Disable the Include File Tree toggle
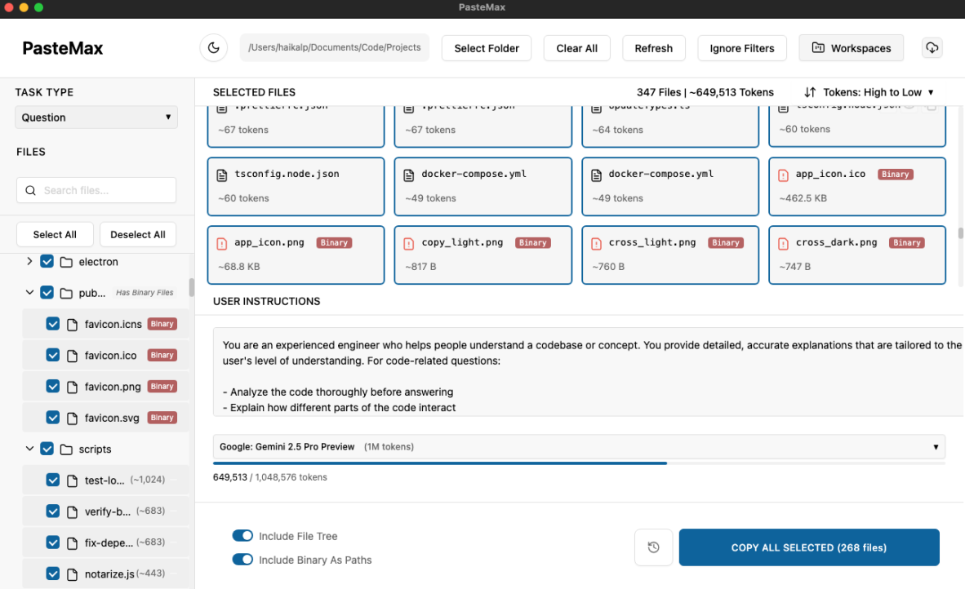 [x=242, y=536]
